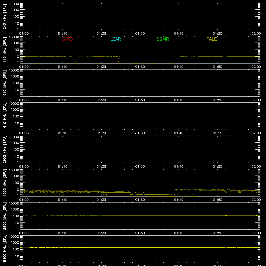Click the 245 MHz [SFU] axis title
The image size is (266, 266).
(4, 17)
